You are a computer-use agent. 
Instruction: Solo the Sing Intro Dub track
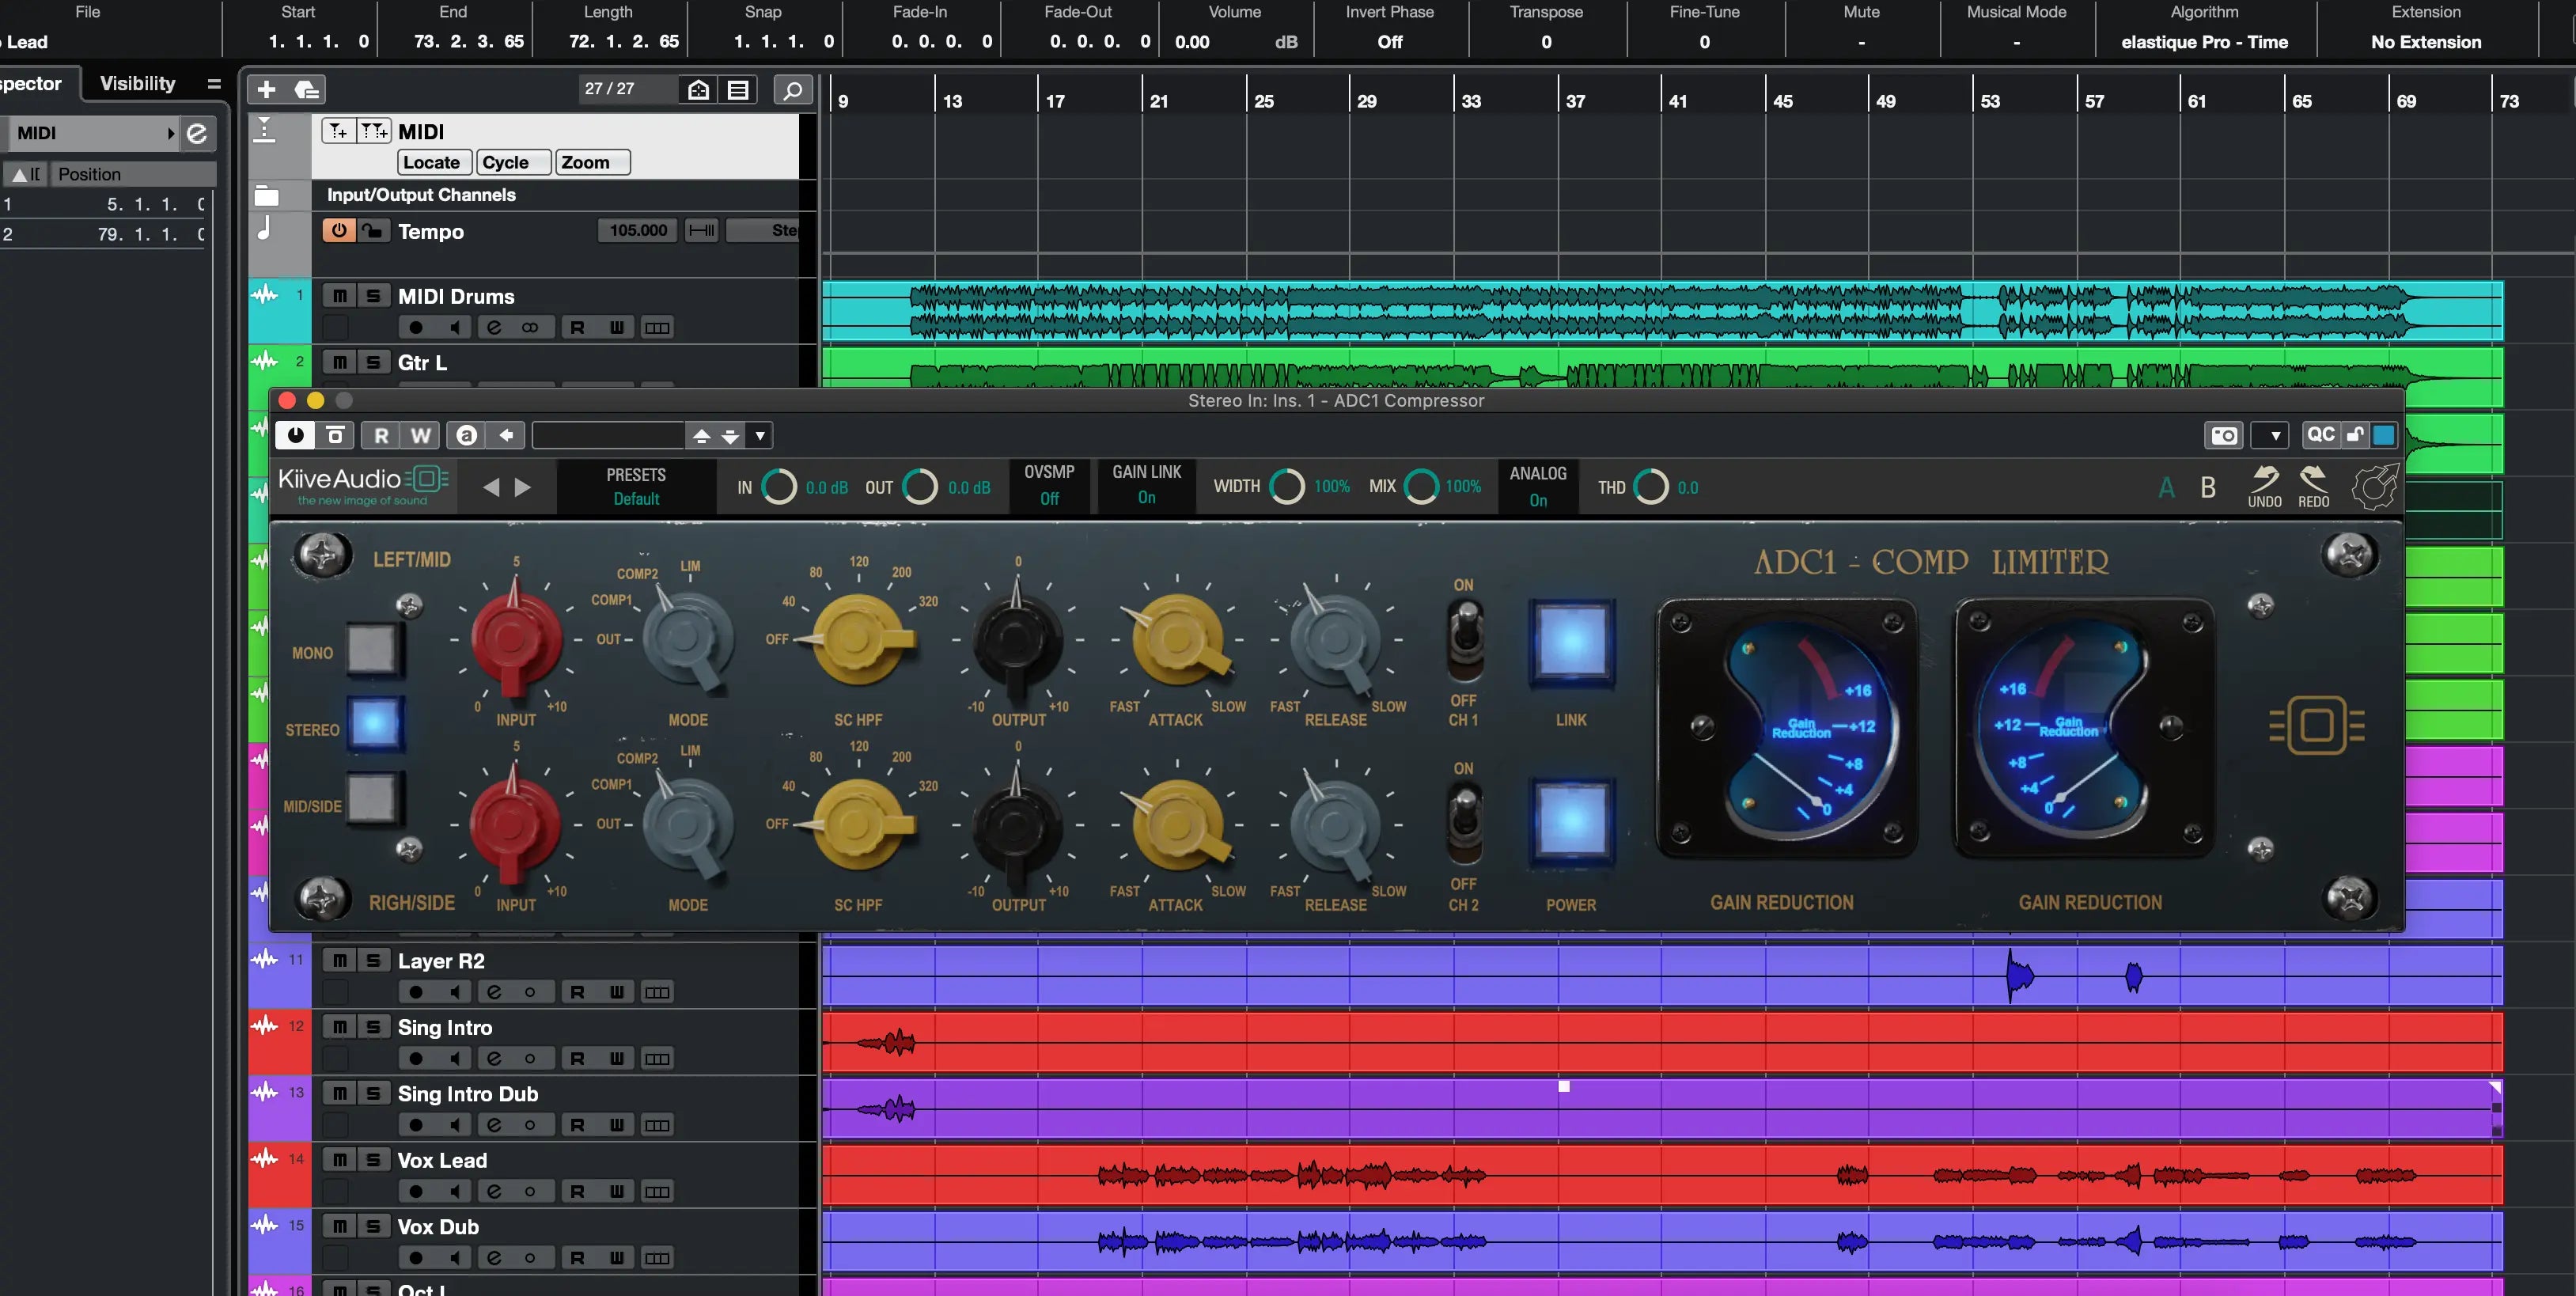click(x=371, y=1093)
